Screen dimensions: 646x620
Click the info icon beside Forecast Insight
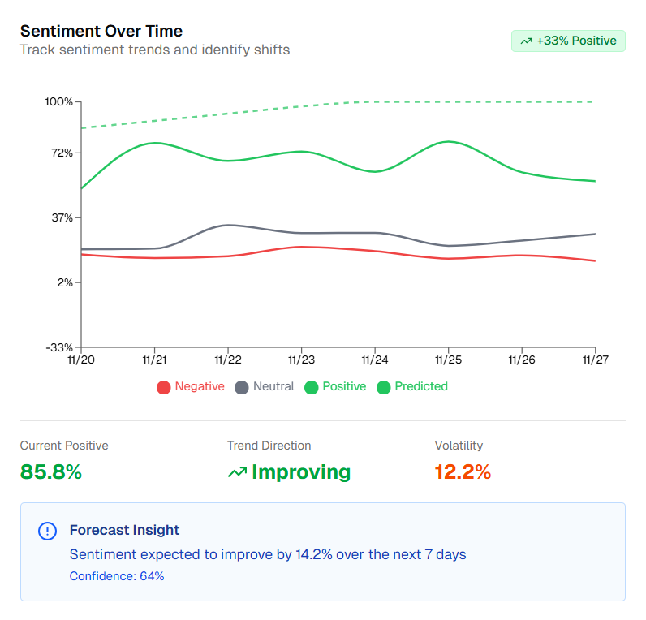point(48,531)
